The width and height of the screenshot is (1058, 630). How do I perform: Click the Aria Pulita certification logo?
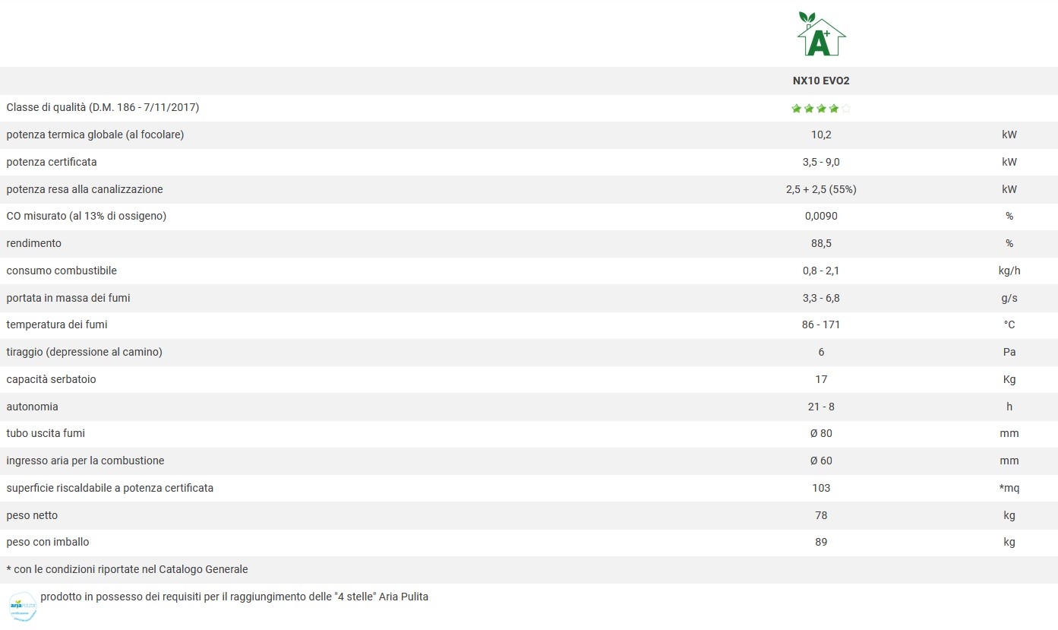[x=22, y=606]
